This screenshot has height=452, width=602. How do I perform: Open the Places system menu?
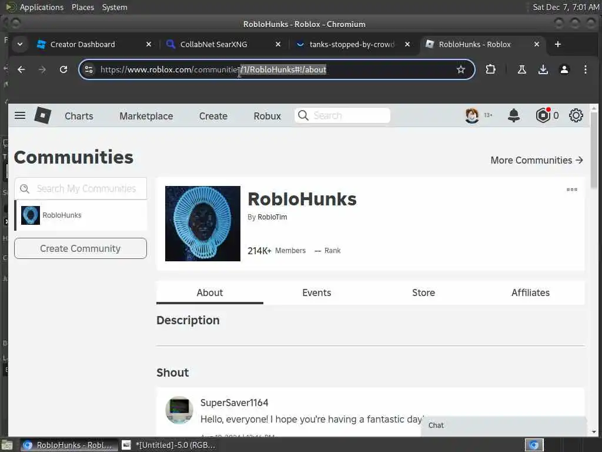coord(82,7)
